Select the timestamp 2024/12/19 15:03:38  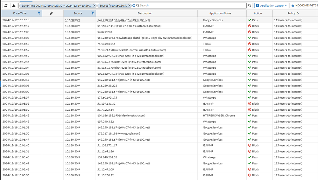(16, 175)
